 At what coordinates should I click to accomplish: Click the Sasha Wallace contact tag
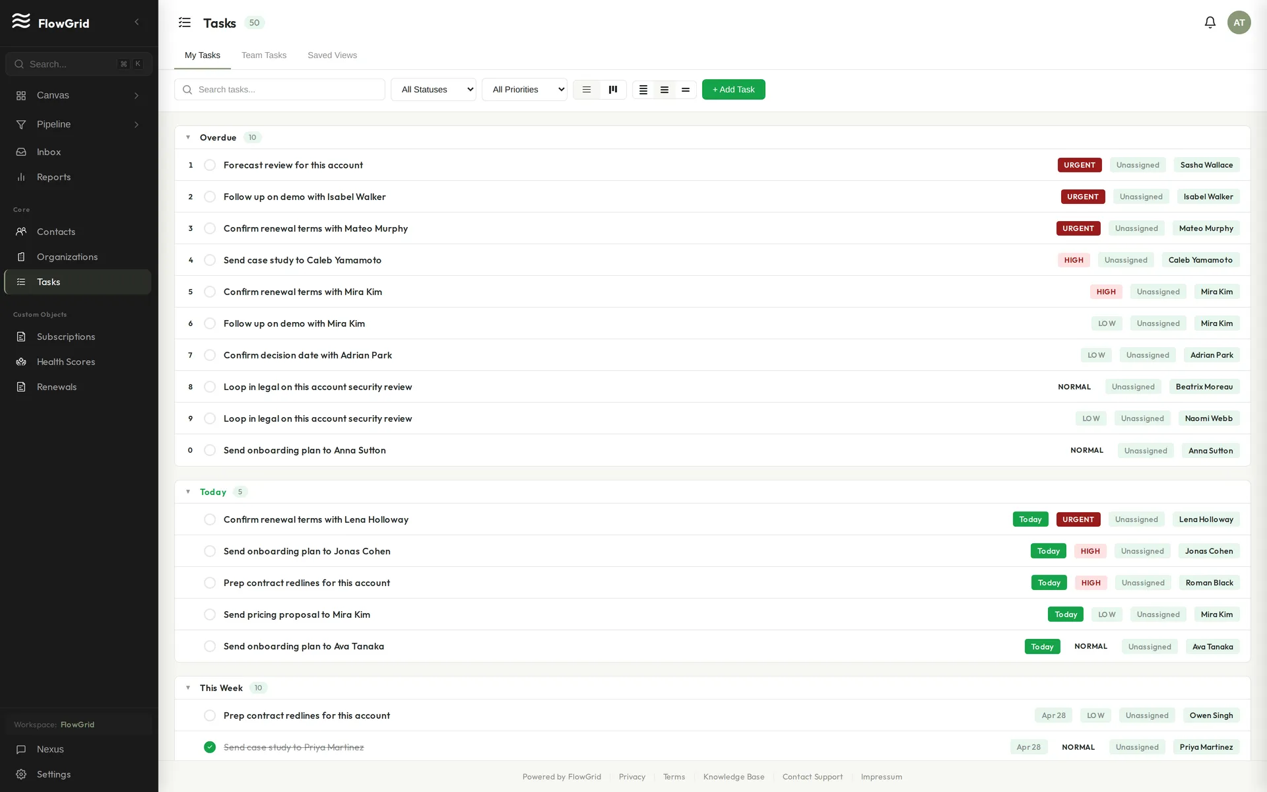1206,165
